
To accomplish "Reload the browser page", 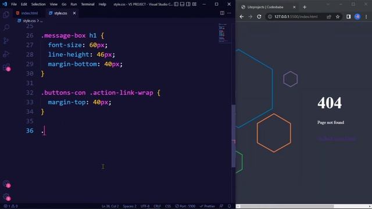I will (259, 17).
